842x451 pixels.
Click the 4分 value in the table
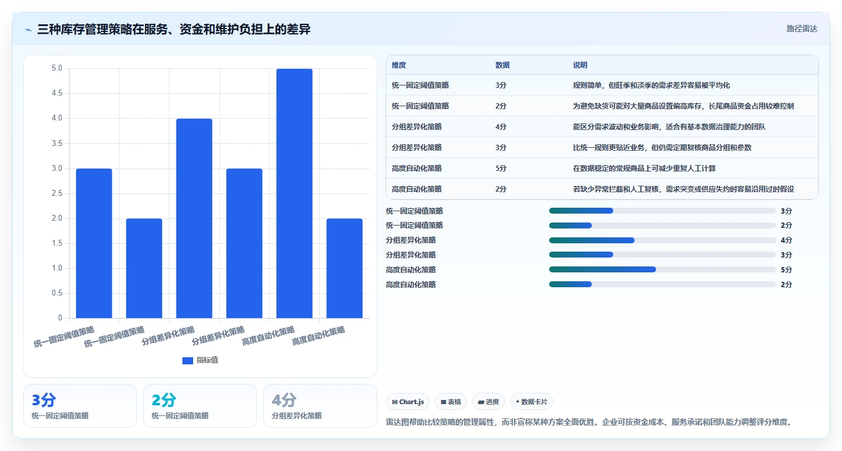coord(501,127)
